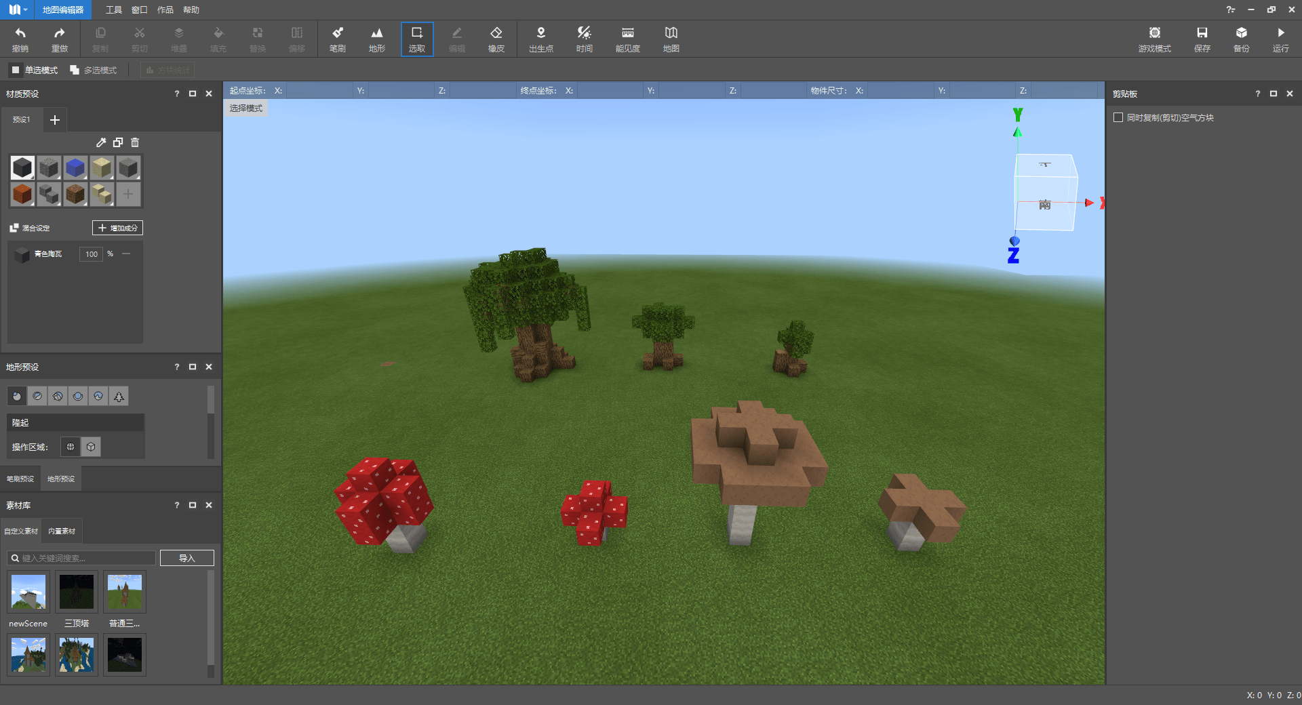The image size is (1302, 705).
Task: Open the app logo dropdown menu
Action: click(18, 9)
